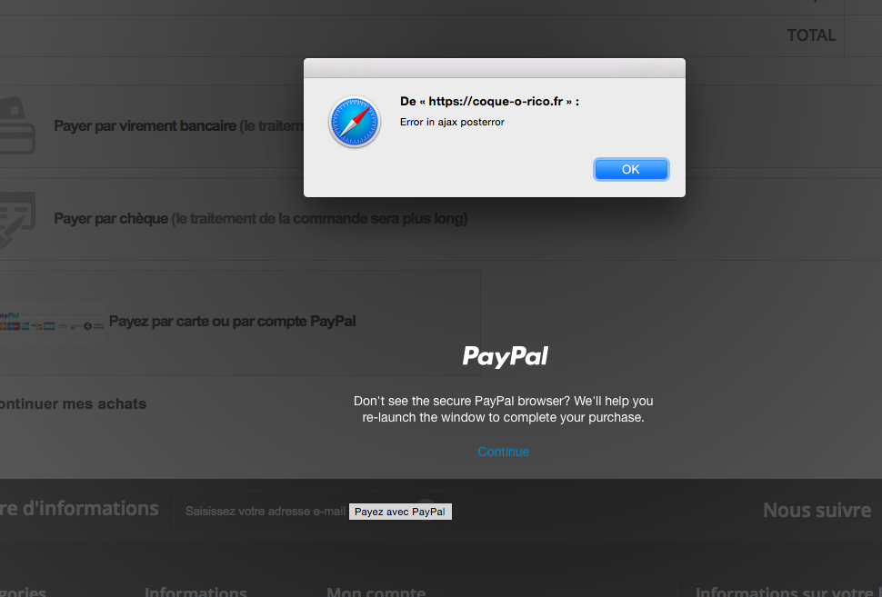Click the bank card icon for virement bancaire

click(17, 126)
